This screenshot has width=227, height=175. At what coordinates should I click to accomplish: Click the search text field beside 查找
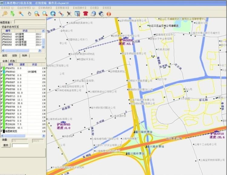tap(20, 145)
